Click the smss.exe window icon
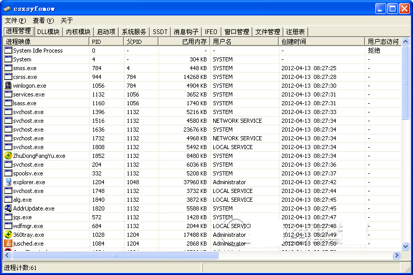Screen dimensions: 413x275 coord(8,68)
